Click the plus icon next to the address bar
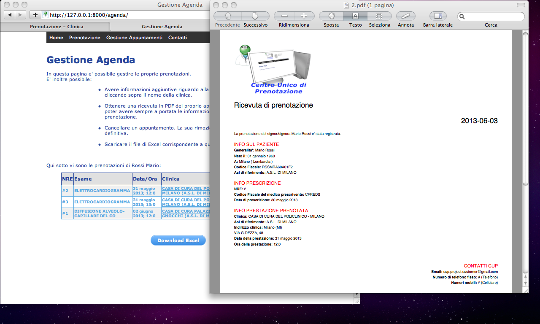Screen dimensions: 540x324 [35, 14]
